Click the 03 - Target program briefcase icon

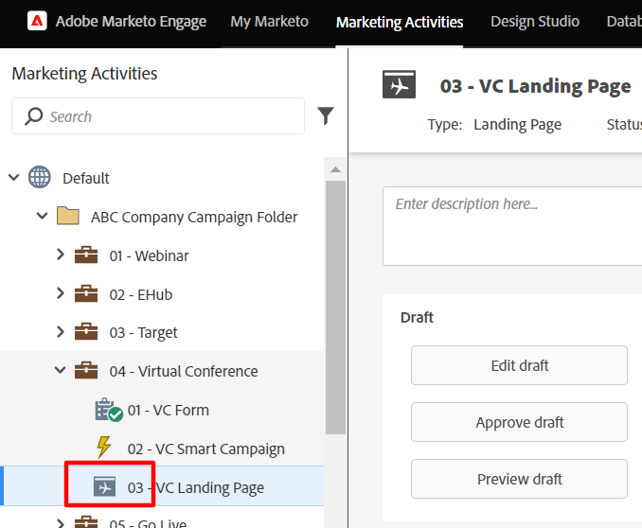tap(86, 332)
